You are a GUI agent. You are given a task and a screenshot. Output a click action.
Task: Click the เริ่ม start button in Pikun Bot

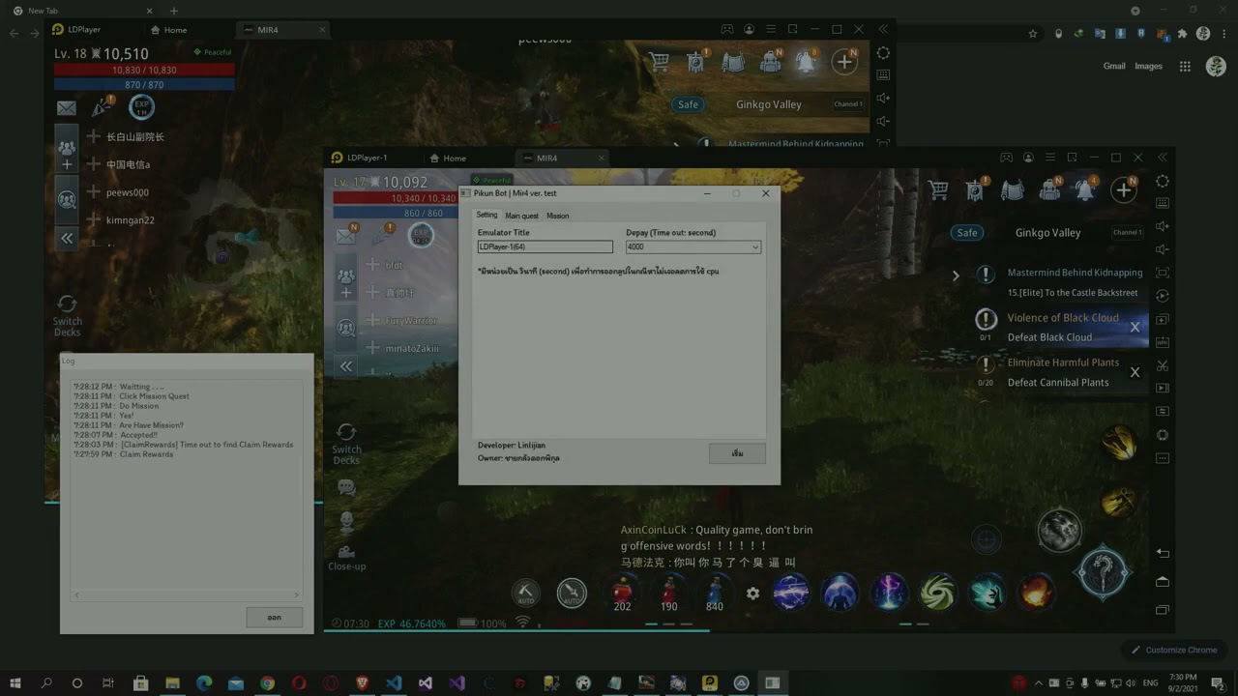(x=737, y=453)
